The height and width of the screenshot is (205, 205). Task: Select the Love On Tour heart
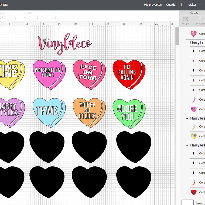(x=89, y=75)
